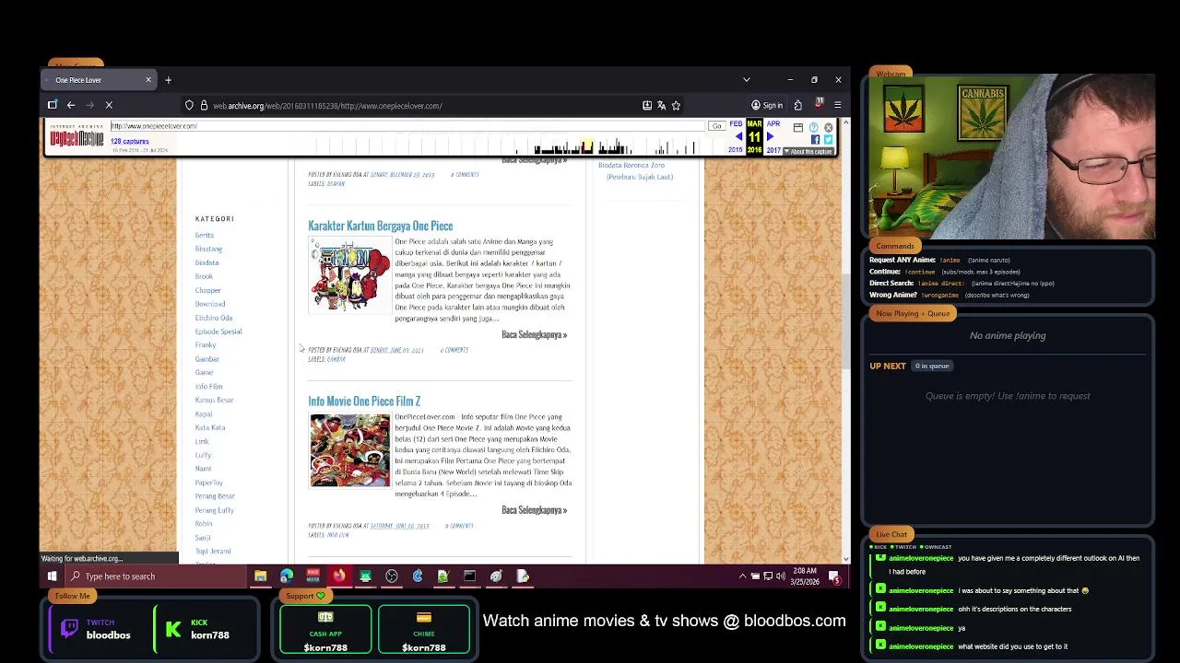Click the Sign in button
The height and width of the screenshot is (663, 1180).
click(767, 105)
